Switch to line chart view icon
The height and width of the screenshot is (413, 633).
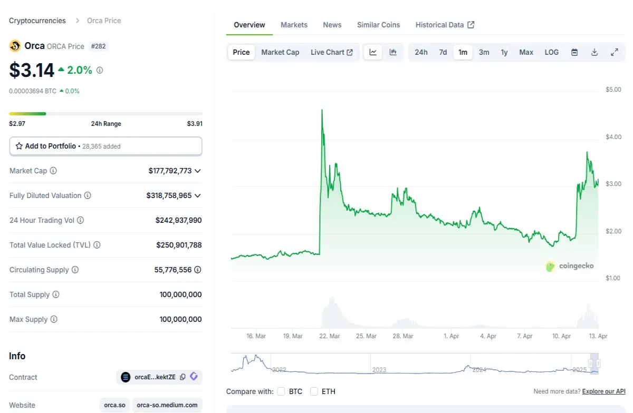point(373,52)
